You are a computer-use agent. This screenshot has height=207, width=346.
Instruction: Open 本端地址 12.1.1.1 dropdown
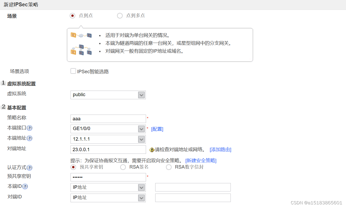click(x=108, y=139)
